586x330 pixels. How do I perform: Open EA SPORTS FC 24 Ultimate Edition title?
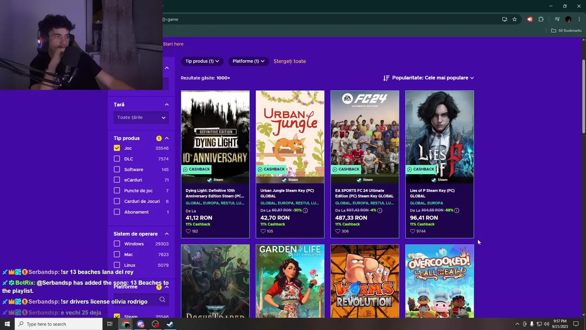364,193
